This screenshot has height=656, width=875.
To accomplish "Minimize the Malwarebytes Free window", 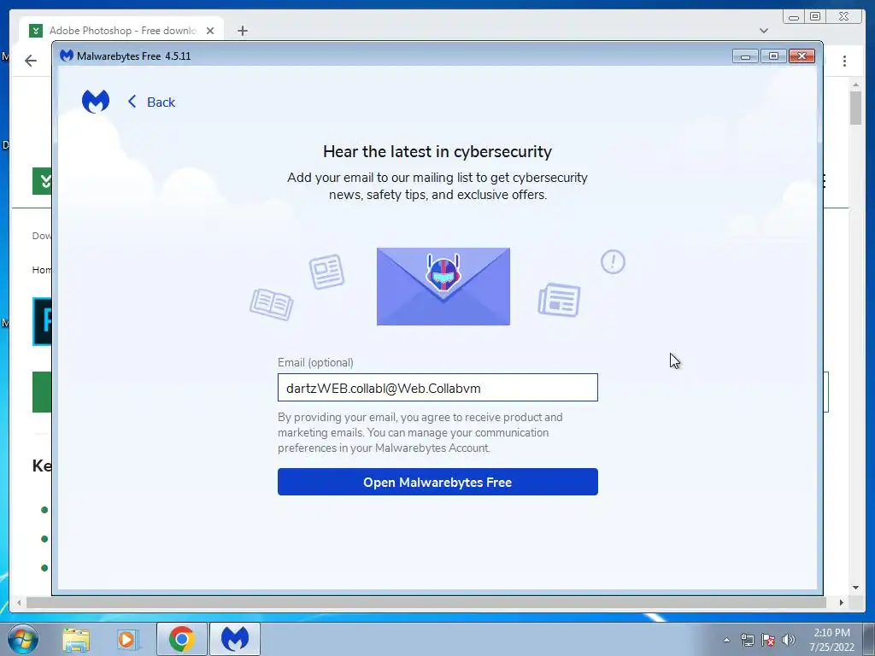I will [745, 56].
